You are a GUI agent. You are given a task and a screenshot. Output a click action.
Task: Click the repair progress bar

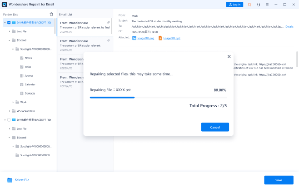(x=158, y=97)
